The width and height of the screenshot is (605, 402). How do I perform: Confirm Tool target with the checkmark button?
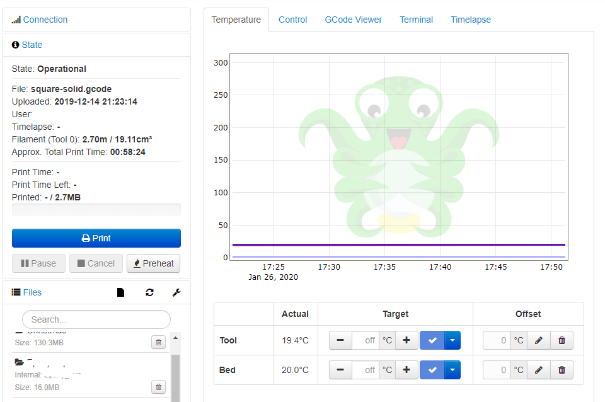click(x=432, y=340)
